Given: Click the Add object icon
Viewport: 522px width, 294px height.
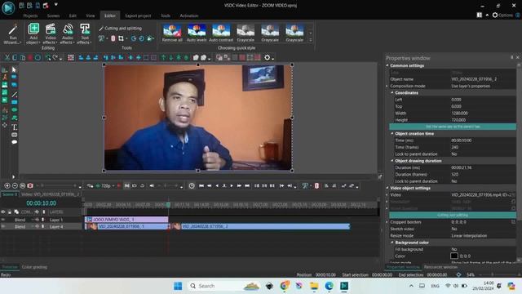Looking at the screenshot, I should point(33,29).
